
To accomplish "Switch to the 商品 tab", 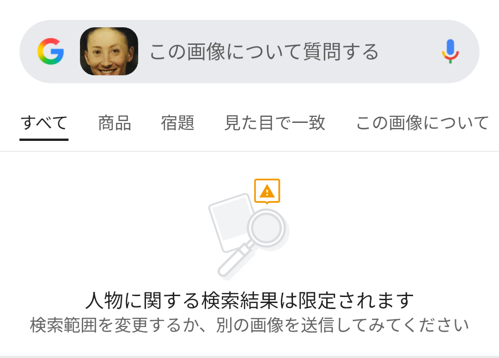I will [x=115, y=123].
